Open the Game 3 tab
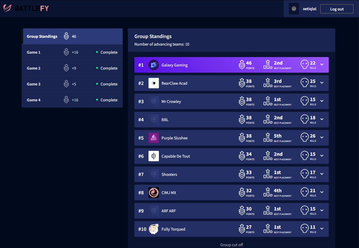359x248 pixels. coord(72,84)
